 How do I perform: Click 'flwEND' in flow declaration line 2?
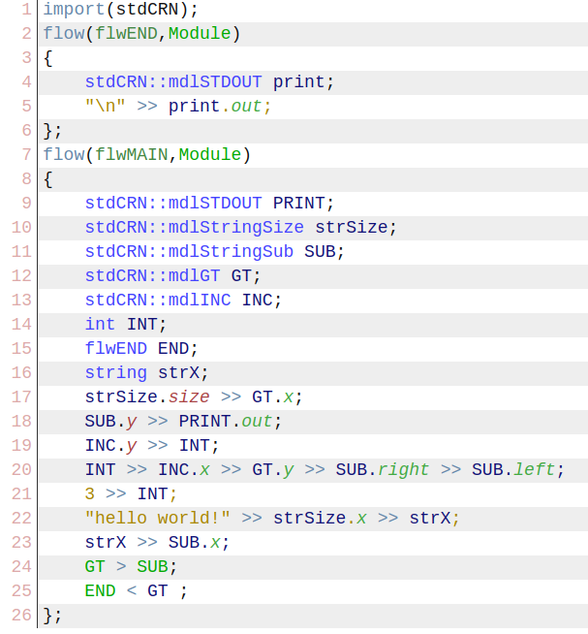(126, 34)
